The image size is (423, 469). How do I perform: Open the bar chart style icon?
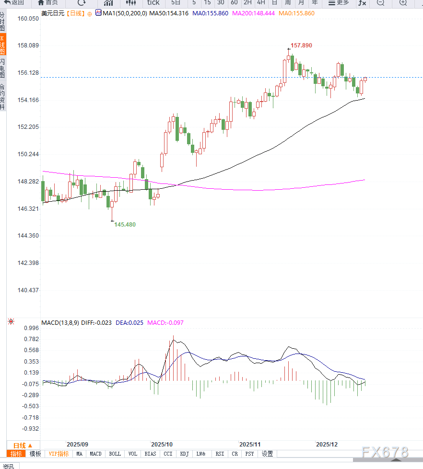click(108, 2)
